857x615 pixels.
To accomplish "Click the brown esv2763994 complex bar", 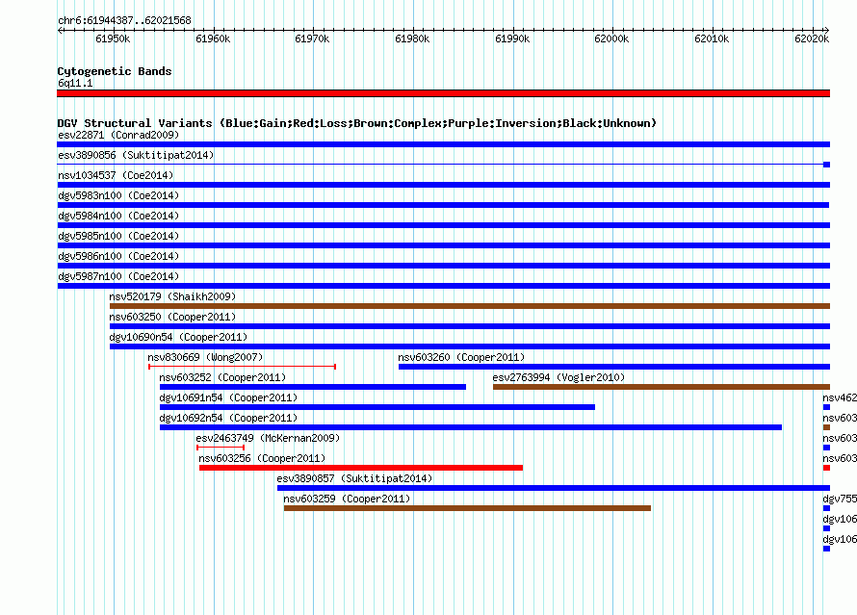I will pos(662,387).
